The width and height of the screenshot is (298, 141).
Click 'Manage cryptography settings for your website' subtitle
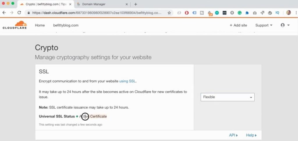93,57
